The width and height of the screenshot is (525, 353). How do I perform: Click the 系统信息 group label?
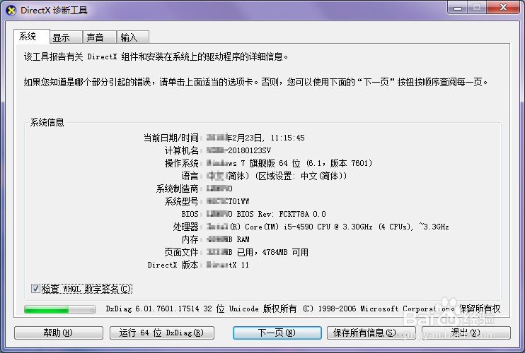coord(47,122)
